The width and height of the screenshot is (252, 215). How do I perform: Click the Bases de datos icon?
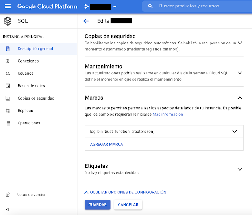[x=8, y=86]
